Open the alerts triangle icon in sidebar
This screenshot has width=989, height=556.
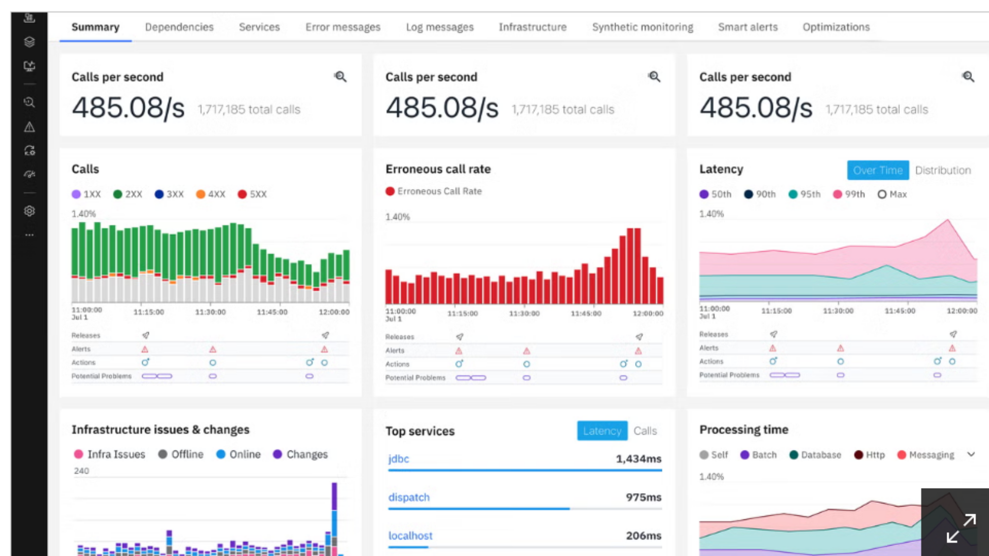pos(29,127)
